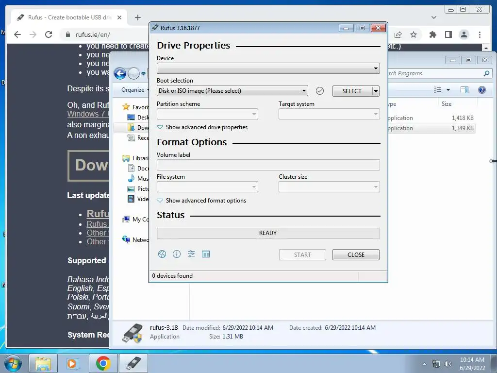Expand Show advanced format options
Image resolution: width=497 pixels, height=373 pixels.
pyautogui.click(x=201, y=201)
